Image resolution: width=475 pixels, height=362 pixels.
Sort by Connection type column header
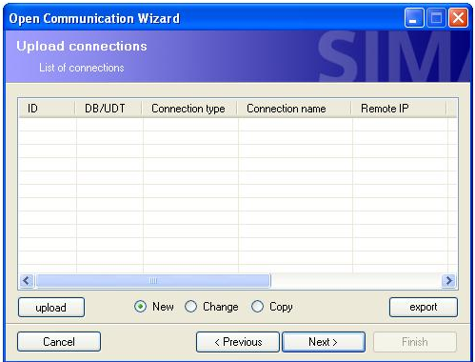point(189,109)
